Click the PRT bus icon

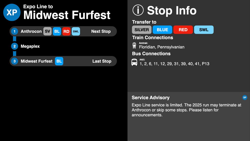(134, 62)
